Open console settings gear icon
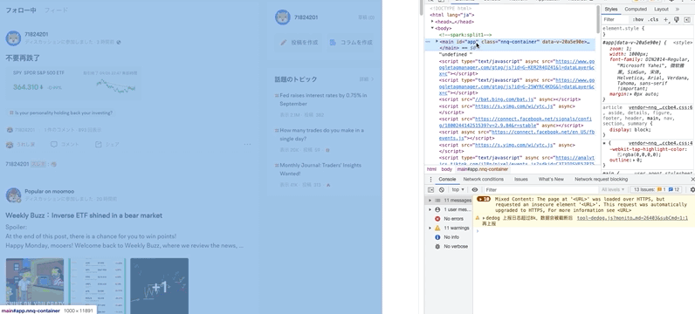This screenshot has width=695, height=314. tap(692, 189)
